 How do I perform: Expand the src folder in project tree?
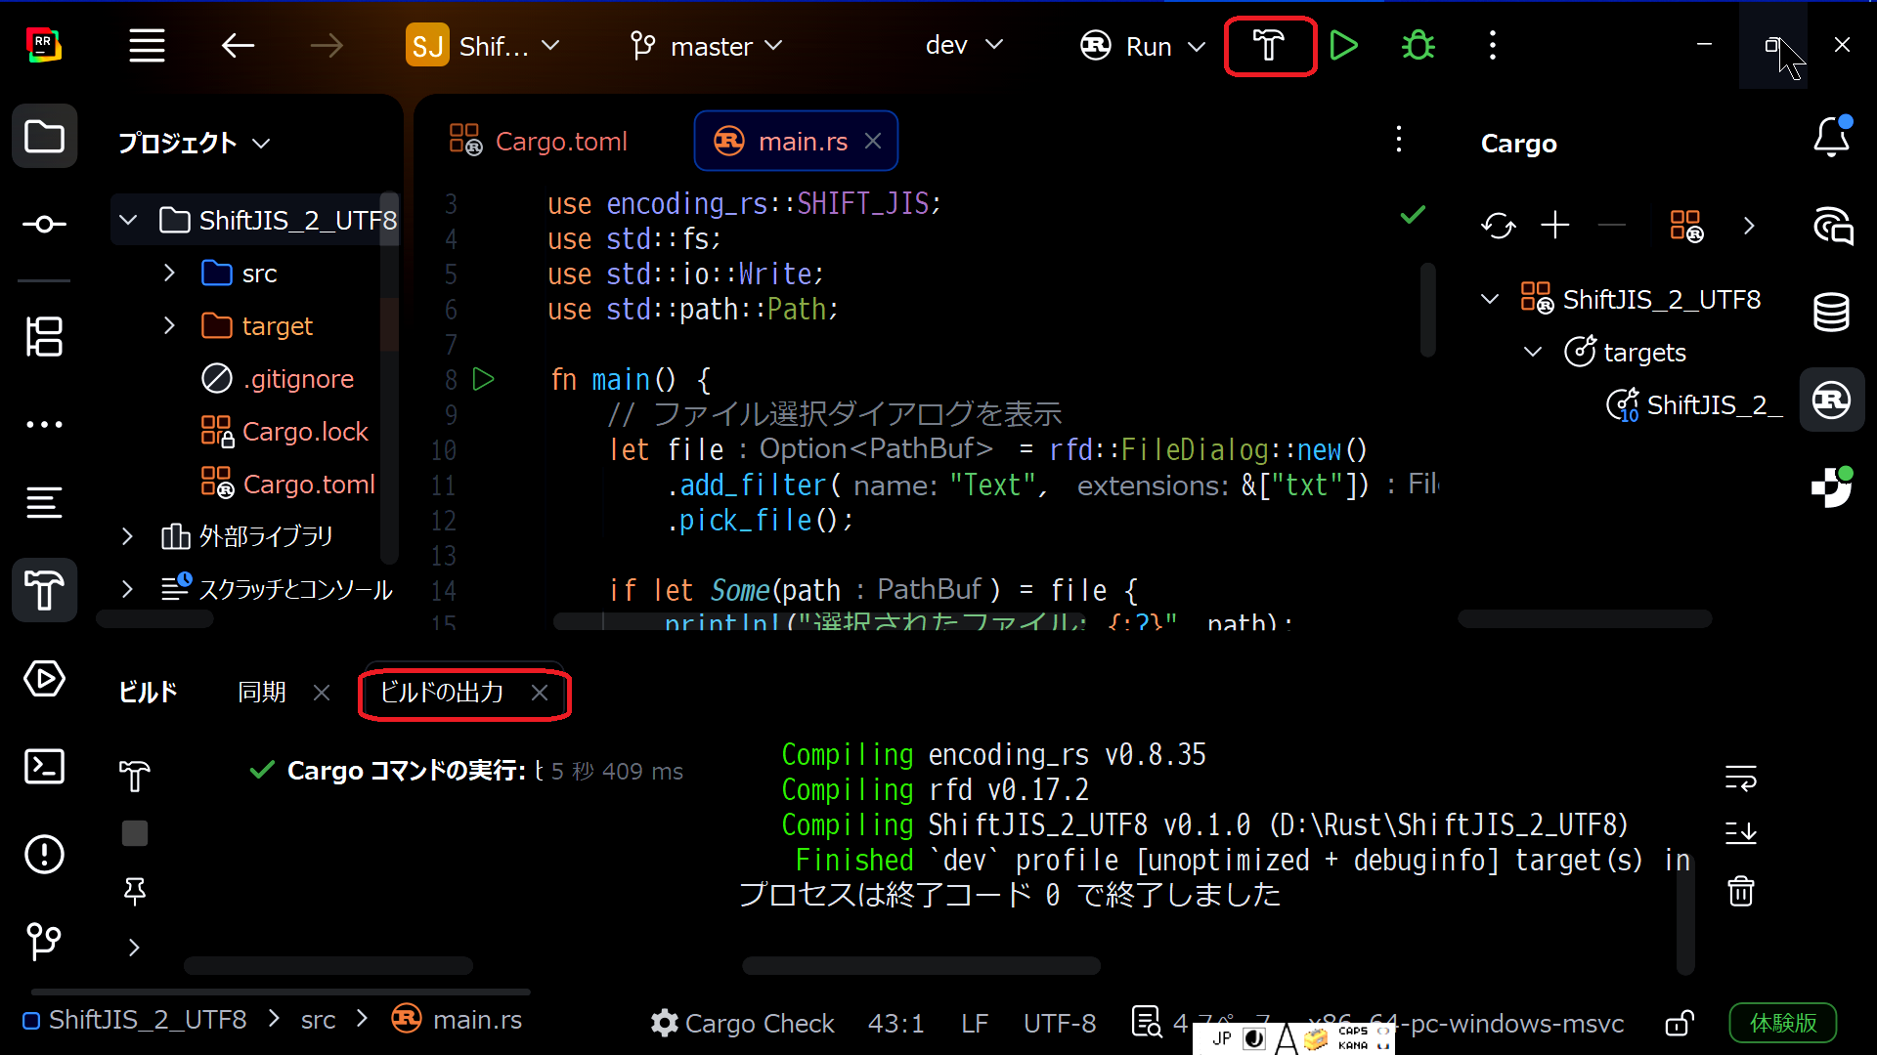click(169, 273)
